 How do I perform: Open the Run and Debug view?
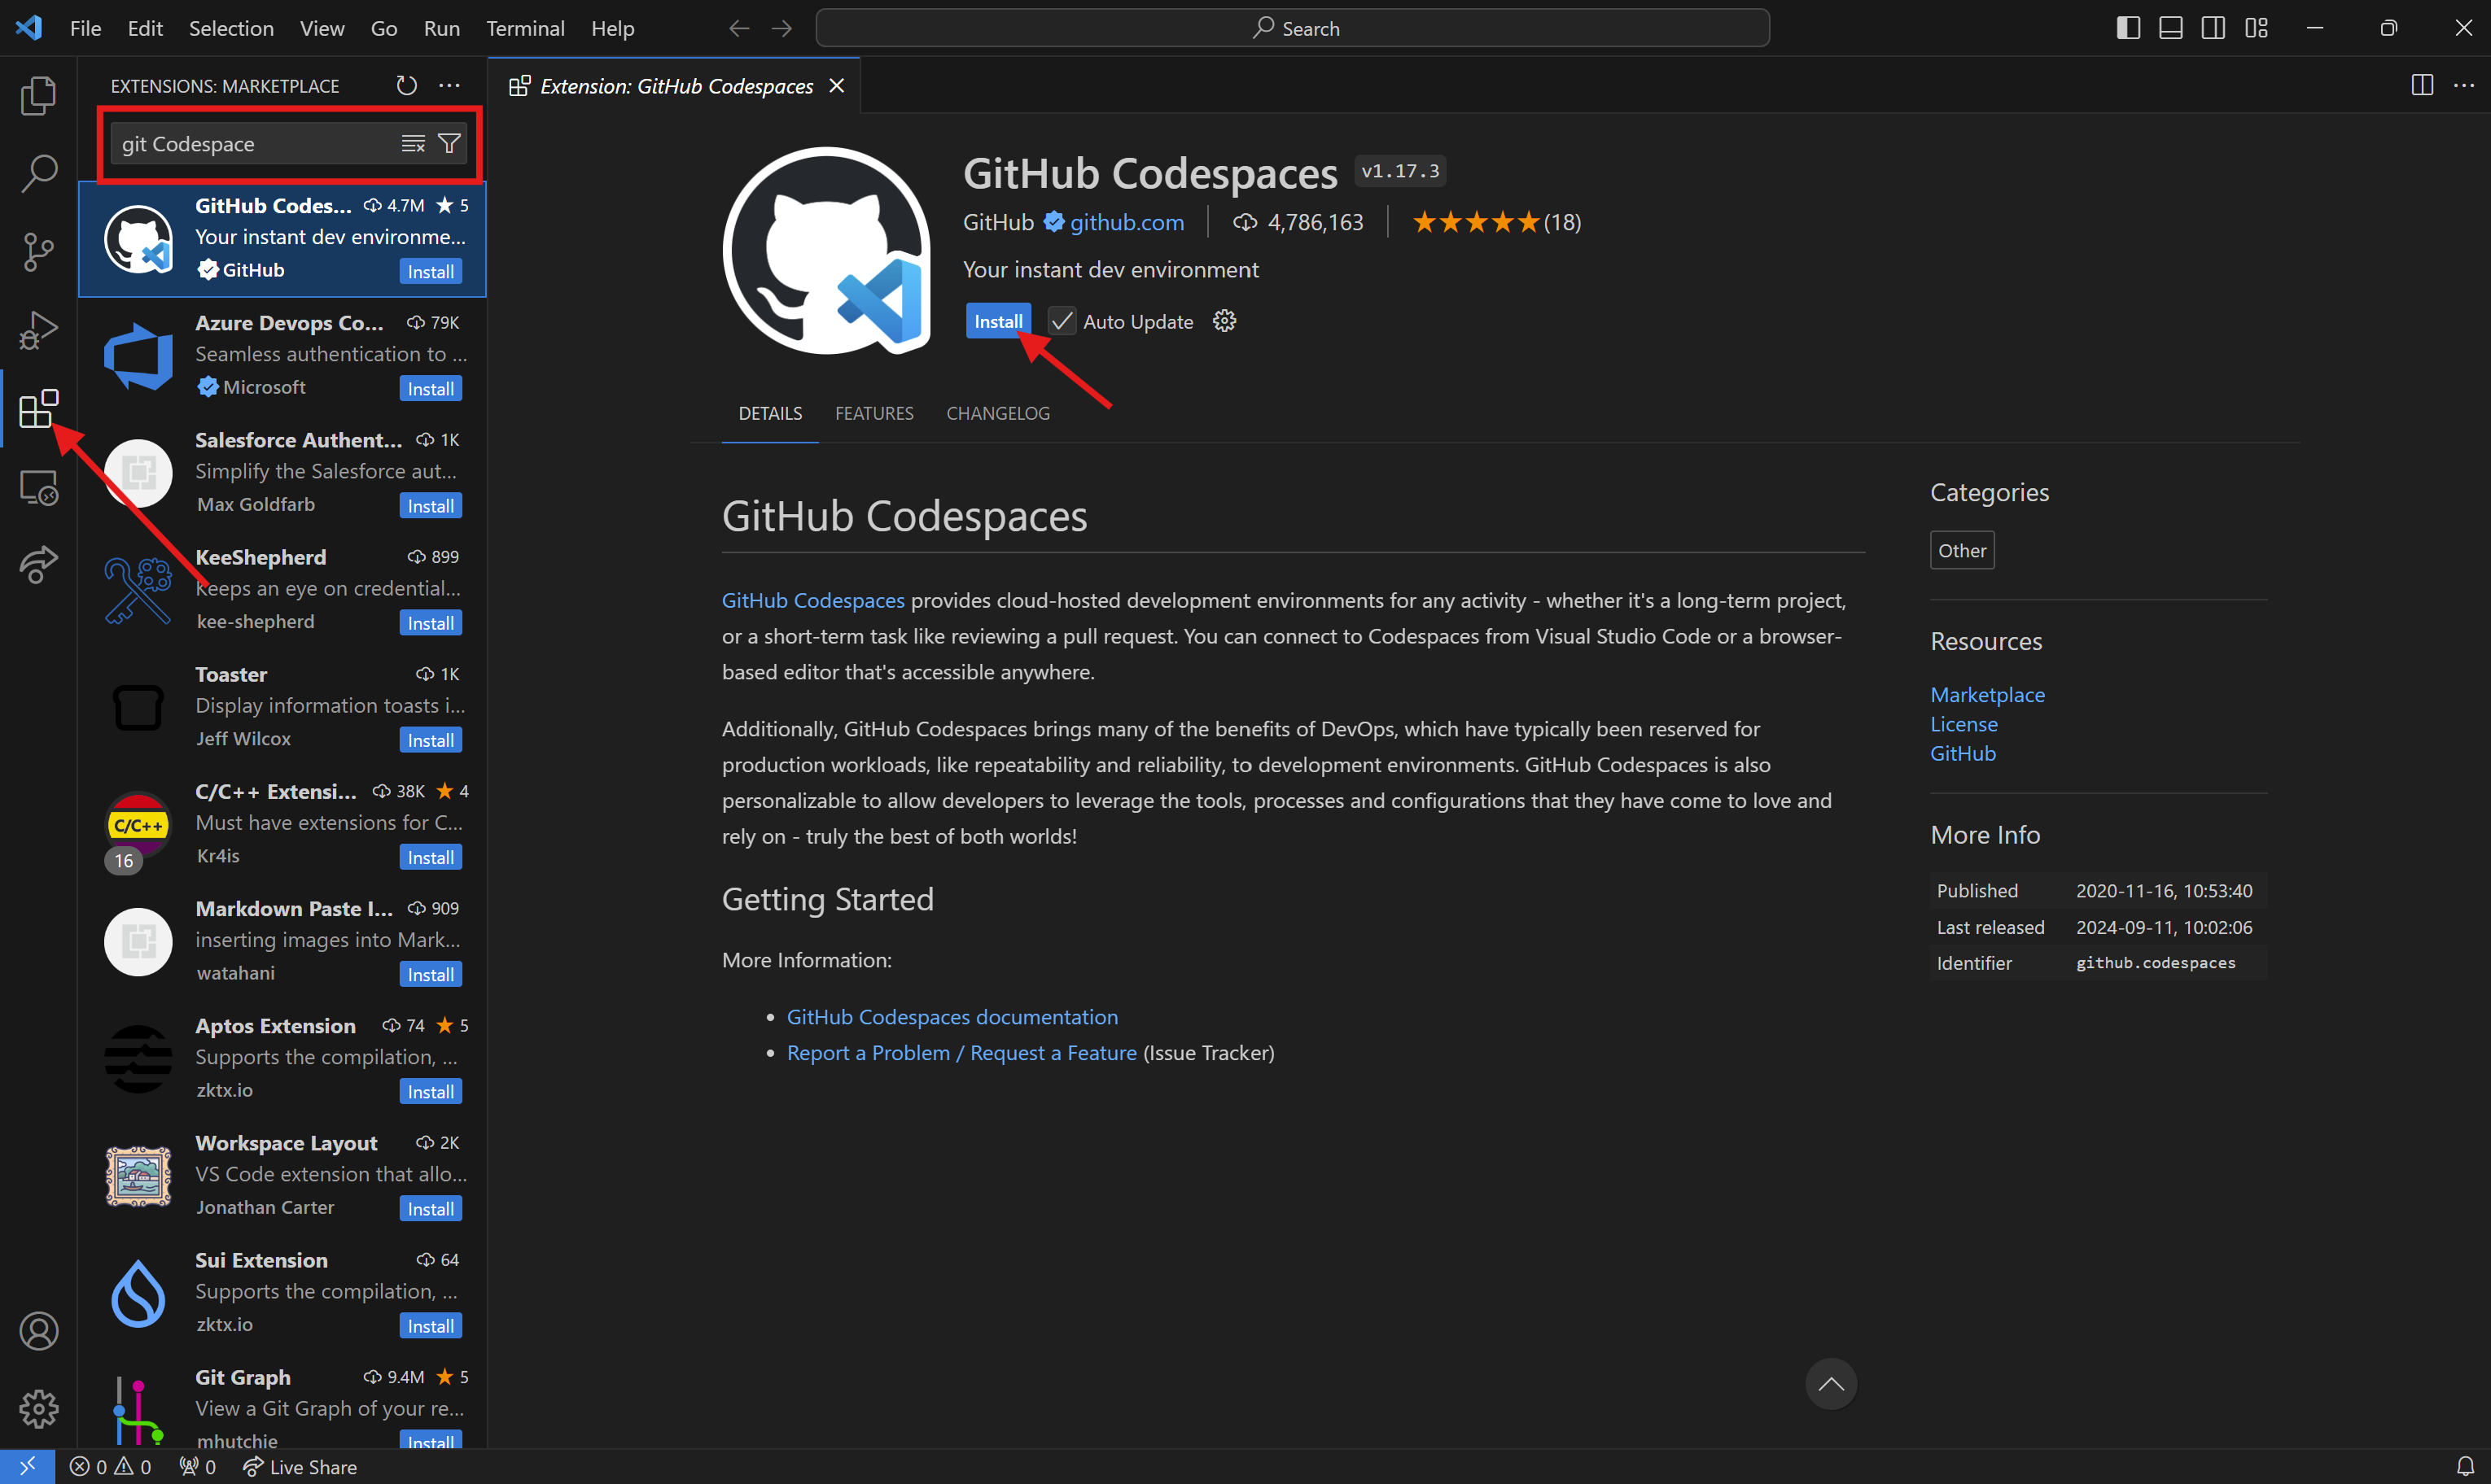click(38, 330)
